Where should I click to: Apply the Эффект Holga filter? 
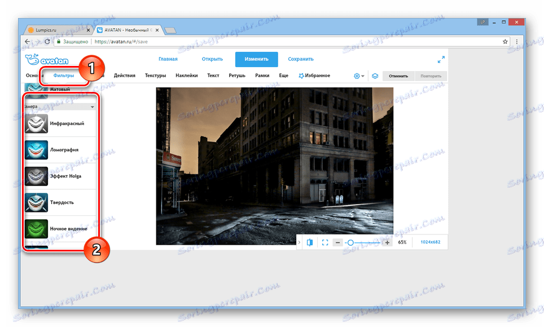pyautogui.click(x=60, y=176)
